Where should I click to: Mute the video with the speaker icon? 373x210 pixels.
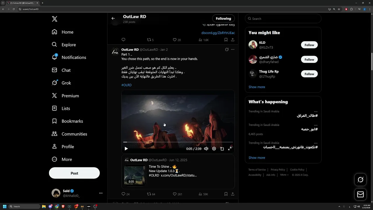pyautogui.click(x=206, y=149)
